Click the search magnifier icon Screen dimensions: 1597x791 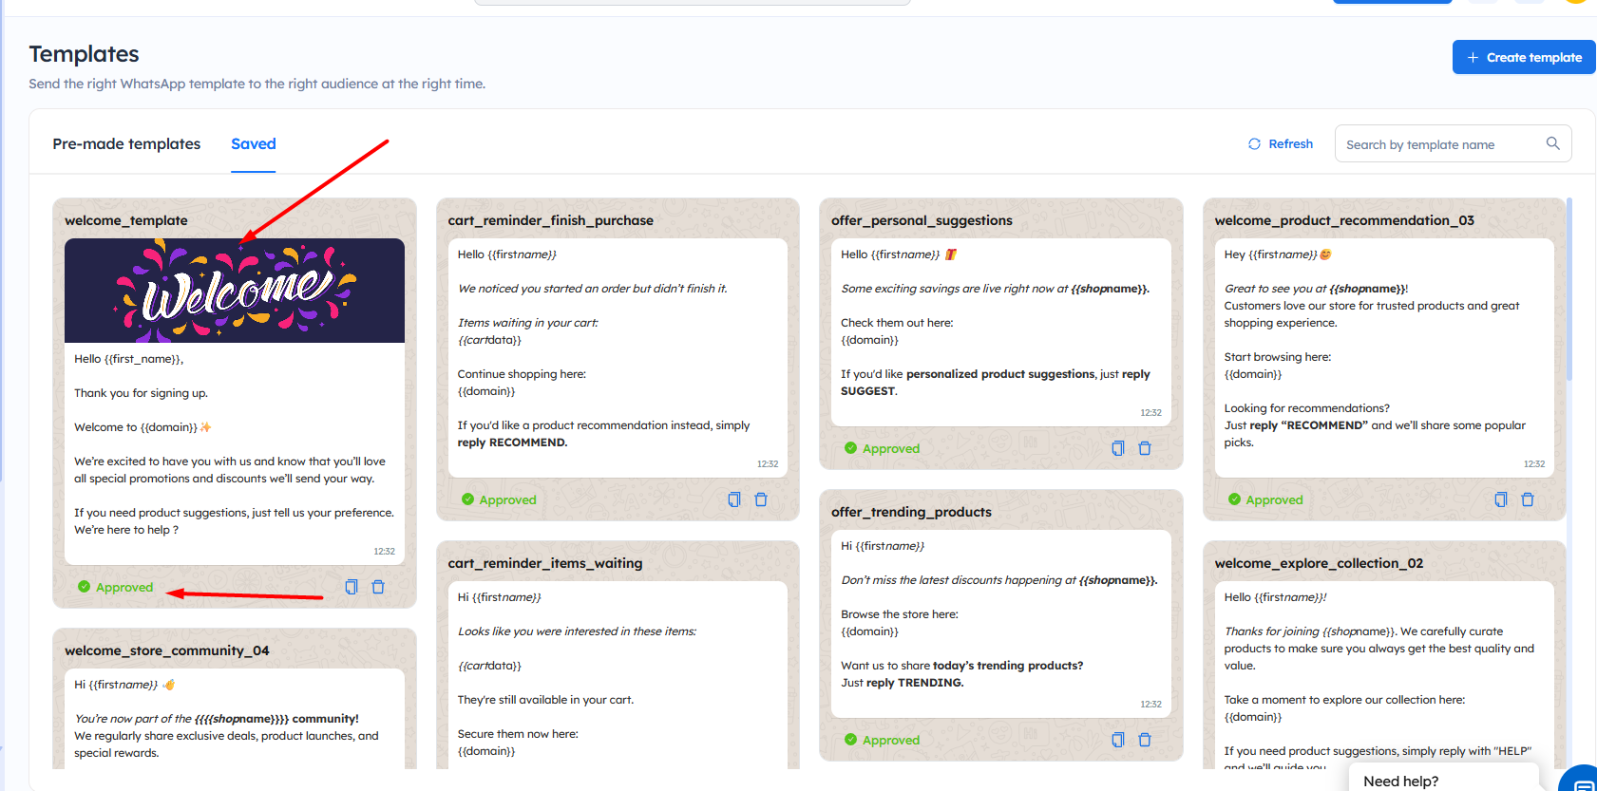[1553, 143]
